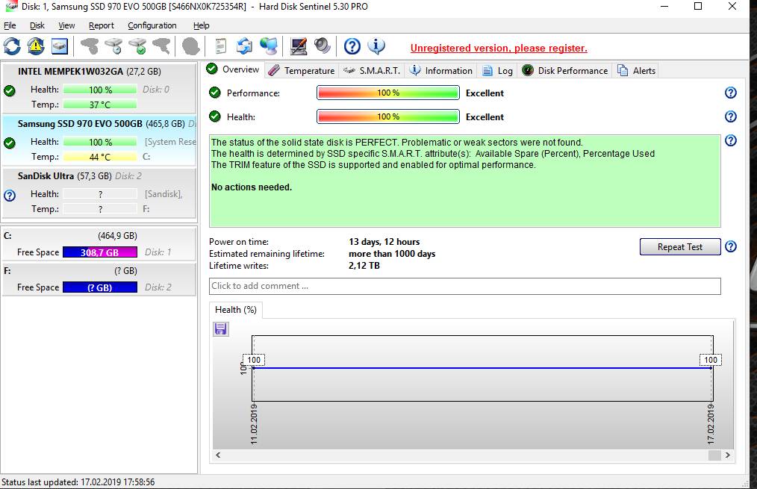This screenshot has height=489, width=757.
Task: Open the Configuration menu
Action: pos(152,25)
